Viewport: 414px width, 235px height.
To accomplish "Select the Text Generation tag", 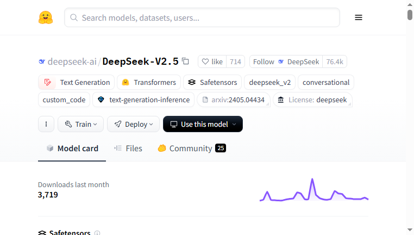I will 76,82.
